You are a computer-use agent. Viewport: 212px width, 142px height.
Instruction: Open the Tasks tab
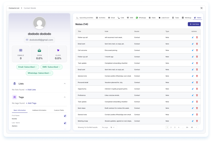click(x=176, y=18)
